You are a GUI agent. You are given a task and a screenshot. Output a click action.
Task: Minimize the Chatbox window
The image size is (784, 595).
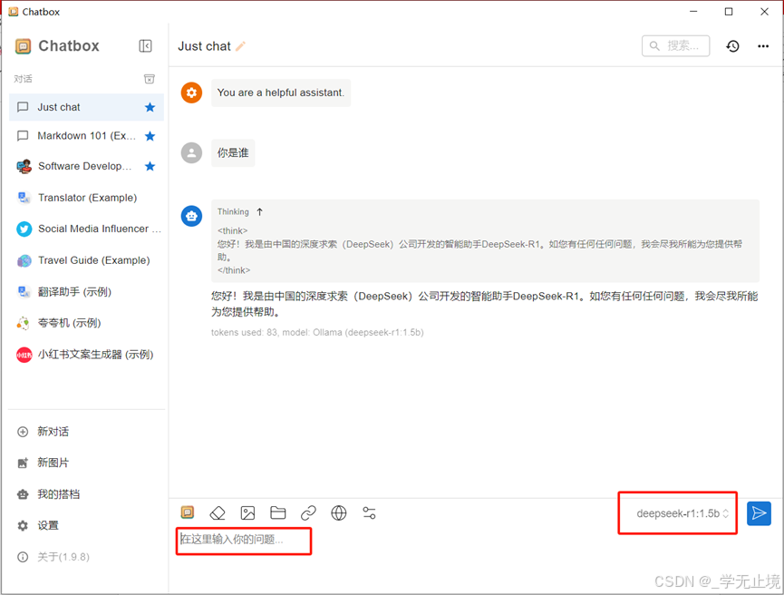[693, 12]
